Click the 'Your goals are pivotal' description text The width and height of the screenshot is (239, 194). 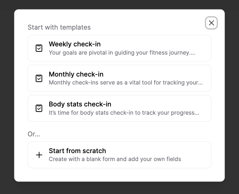[x=122, y=52]
